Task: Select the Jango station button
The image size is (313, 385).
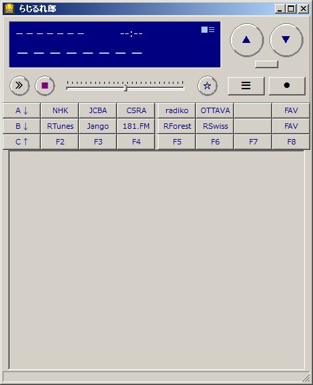Action: pyautogui.click(x=98, y=126)
